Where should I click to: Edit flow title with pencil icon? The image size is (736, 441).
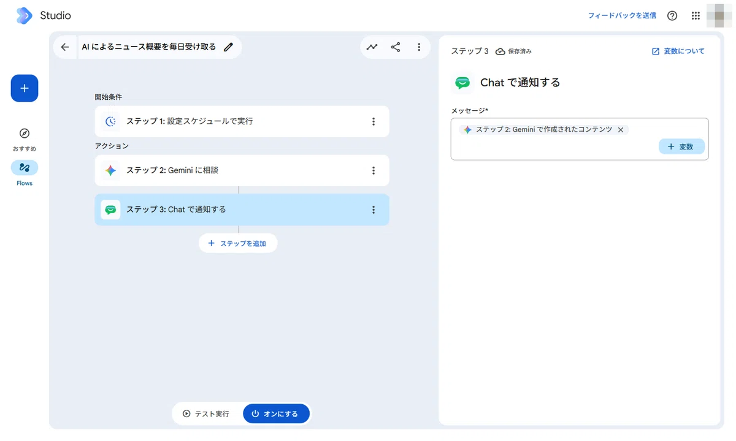pos(229,47)
